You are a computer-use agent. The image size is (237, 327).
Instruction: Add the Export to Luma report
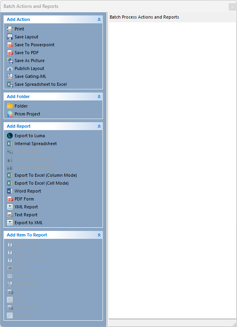point(26,136)
